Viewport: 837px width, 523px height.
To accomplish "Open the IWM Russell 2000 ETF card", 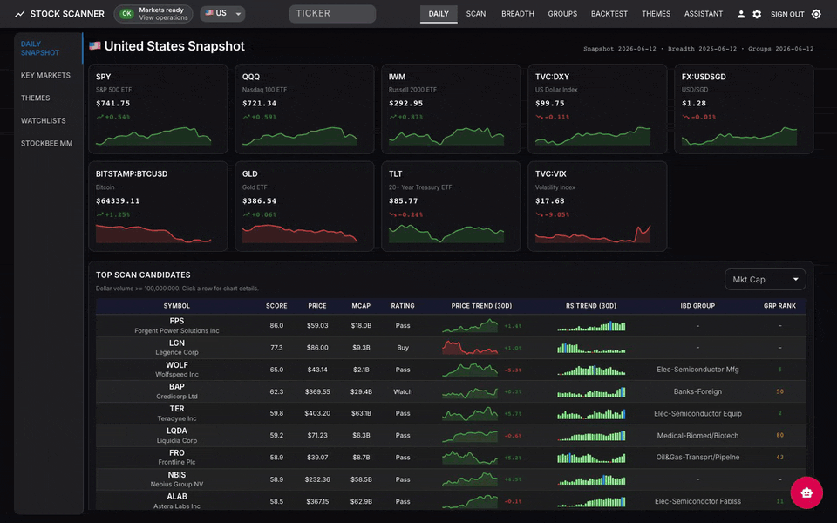I will (x=451, y=109).
